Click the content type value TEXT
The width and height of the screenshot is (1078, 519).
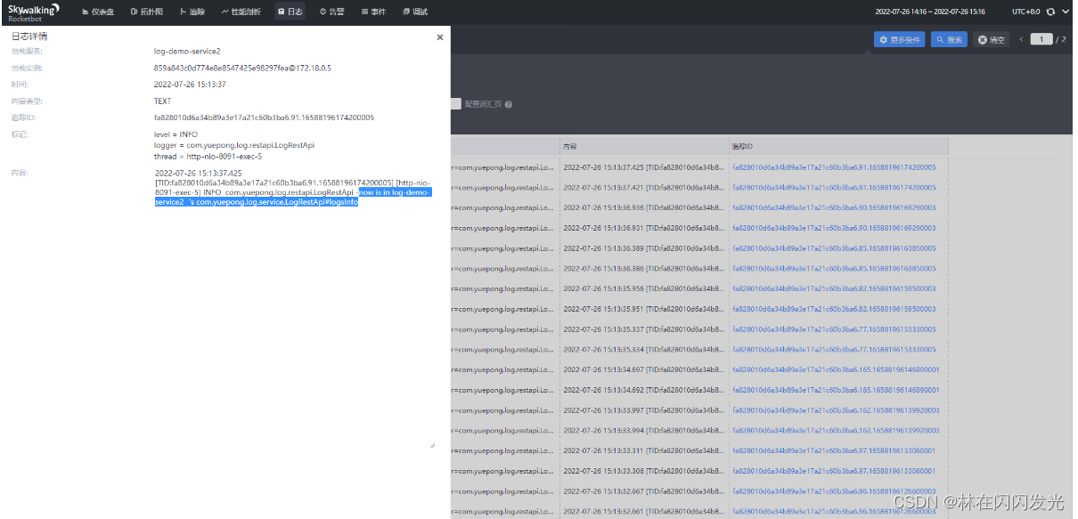(162, 101)
